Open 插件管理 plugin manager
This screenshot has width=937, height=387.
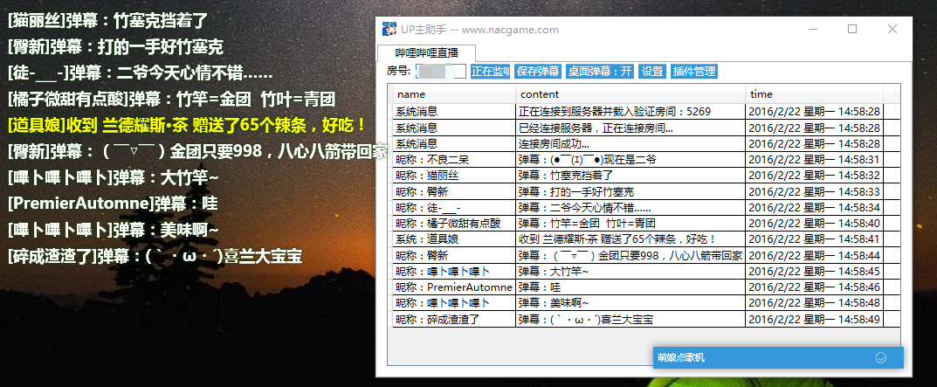[693, 72]
